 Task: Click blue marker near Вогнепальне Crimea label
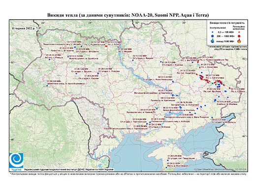click(x=166, y=168)
